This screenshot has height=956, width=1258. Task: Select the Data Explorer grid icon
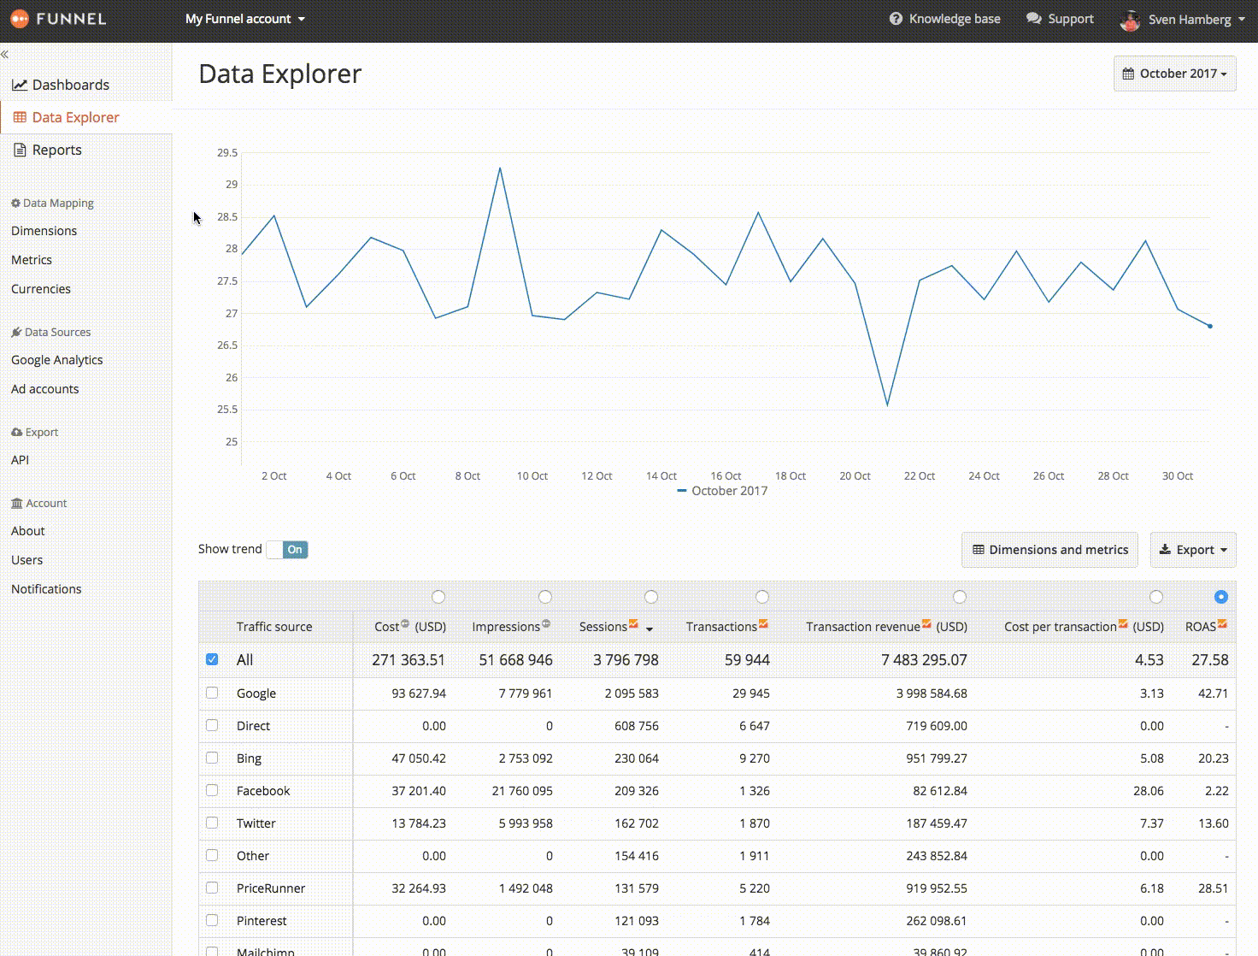tap(20, 117)
